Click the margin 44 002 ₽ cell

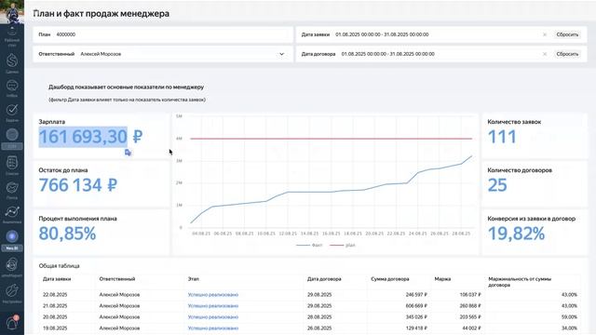pyautogui.click(x=471, y=328)
